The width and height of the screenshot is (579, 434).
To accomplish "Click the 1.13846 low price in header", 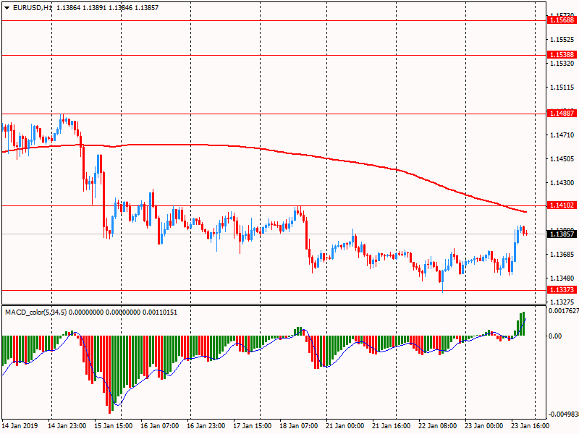I will tap(120, 8).
